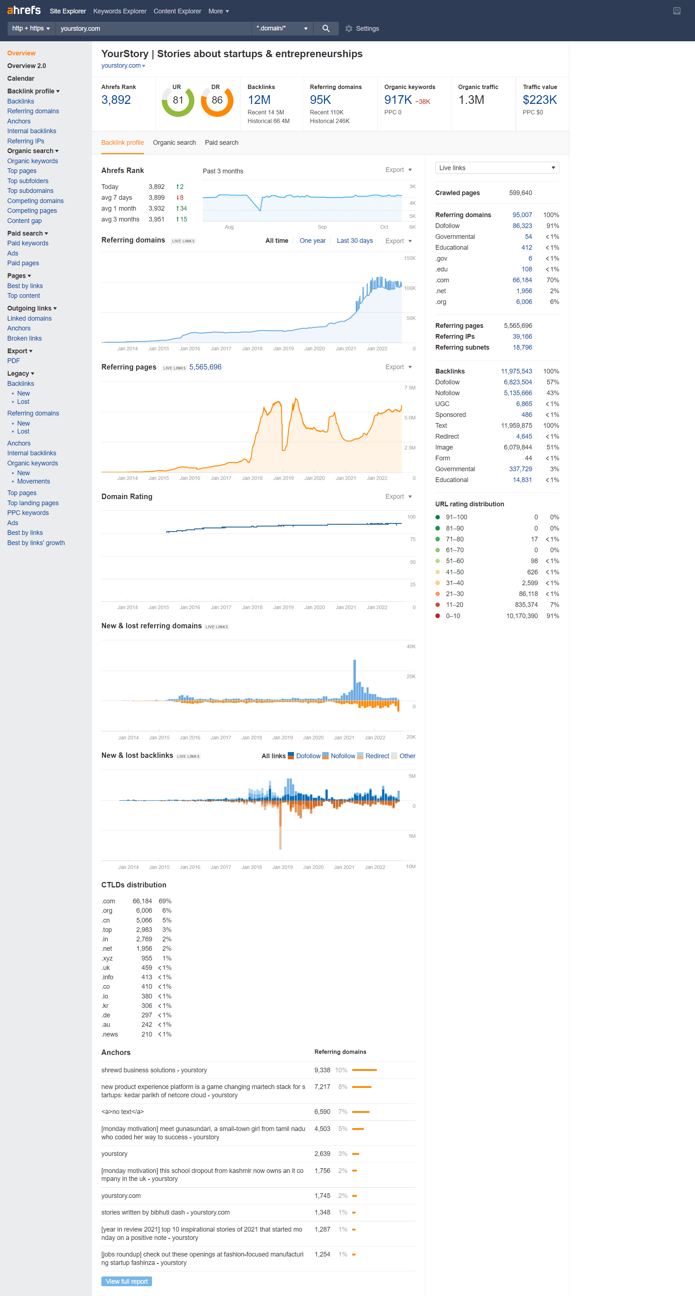Click Governmental backlinks 337,729
The width and height of the screenshot is (695, 1296).
(x=521, y=469)
